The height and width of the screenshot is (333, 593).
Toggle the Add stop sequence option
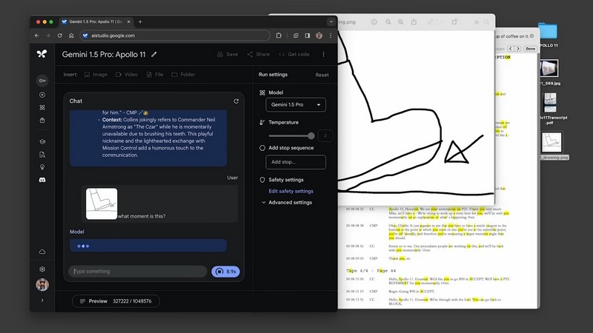(x=262, y=148)
